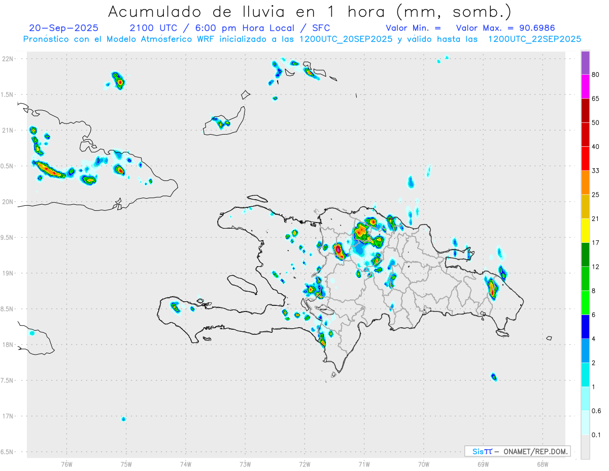Select the '71W' longitude label
Screen dimensions: 609x471
364,464
